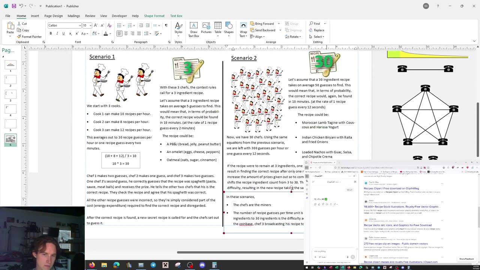Set text alignment to center
Screen dimensions: 480x270
pyautogui.click(x=126, y=34)
